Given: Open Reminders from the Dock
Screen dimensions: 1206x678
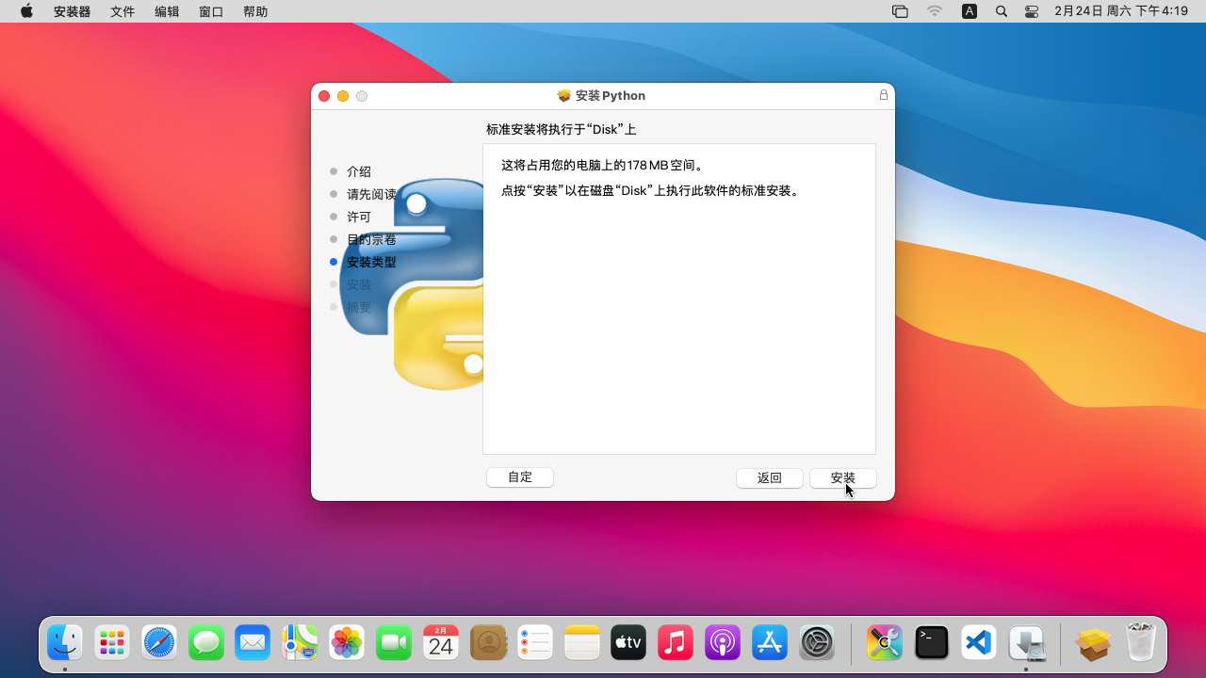Looking at the screenshot, I should [x=535, y=643].
